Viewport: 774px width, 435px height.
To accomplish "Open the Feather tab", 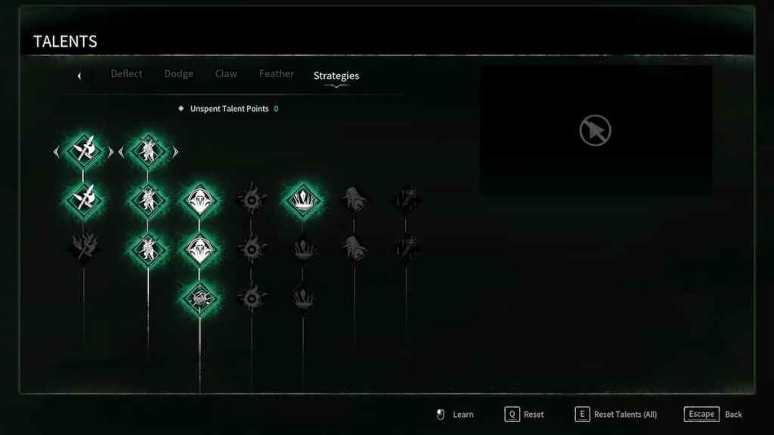I will coord(277,73).
